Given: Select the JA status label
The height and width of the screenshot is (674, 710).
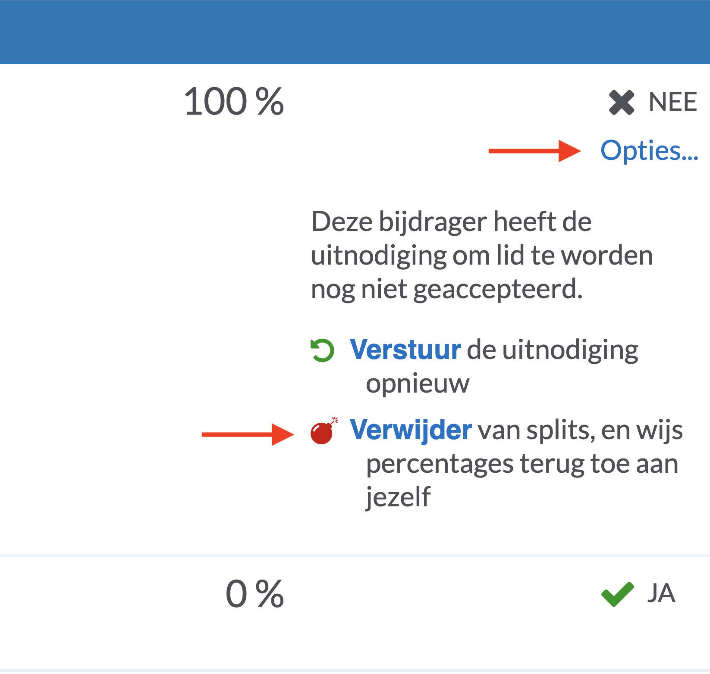Looking at the screenshot, I should (x=661, y=593).
